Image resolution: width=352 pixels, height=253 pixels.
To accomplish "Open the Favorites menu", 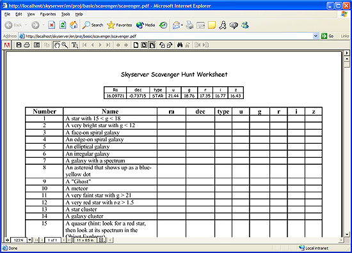I will coord(48,14).
